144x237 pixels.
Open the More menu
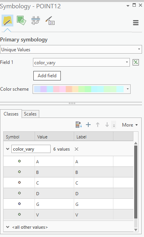[130, 125]
